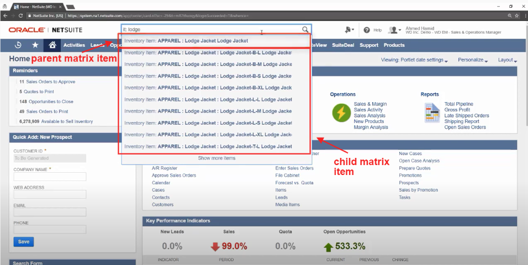Select search result Lodge Jacket-L-XL
528x265 pixels.
[x=215, y=135]
